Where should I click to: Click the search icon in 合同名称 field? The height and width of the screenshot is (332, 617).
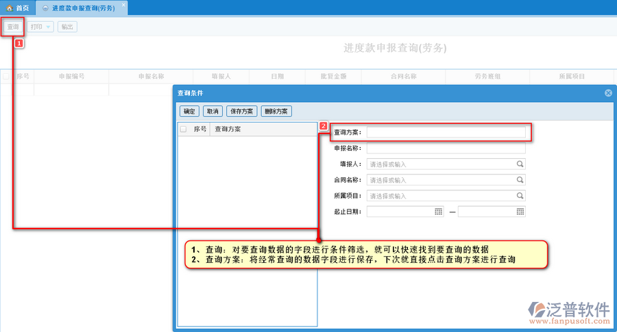click(520, 180)
